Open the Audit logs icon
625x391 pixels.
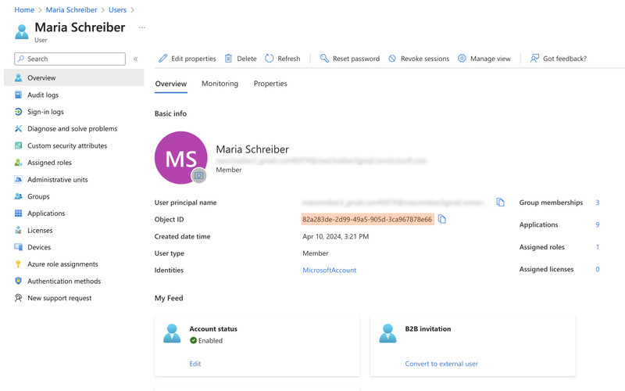pyautogui.click(x=18, y=95)
